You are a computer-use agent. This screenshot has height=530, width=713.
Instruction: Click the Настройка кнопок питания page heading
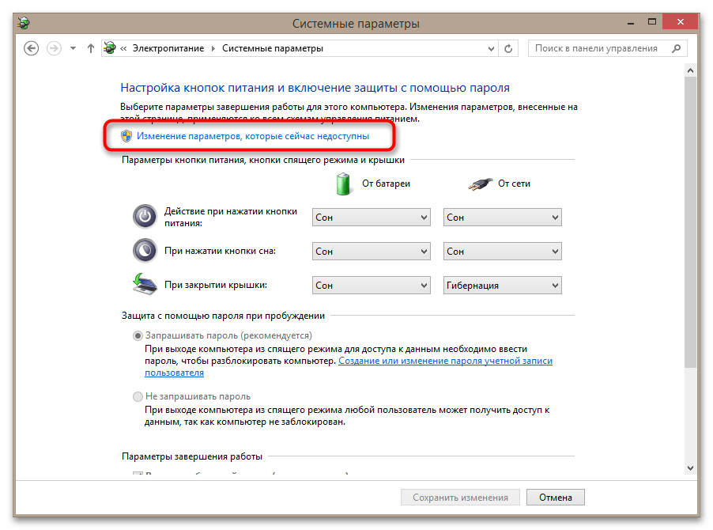pos(315,87)
